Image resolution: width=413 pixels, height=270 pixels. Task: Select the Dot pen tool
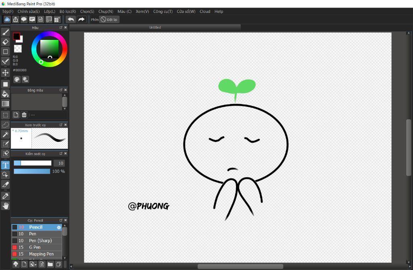coord(5,62)
